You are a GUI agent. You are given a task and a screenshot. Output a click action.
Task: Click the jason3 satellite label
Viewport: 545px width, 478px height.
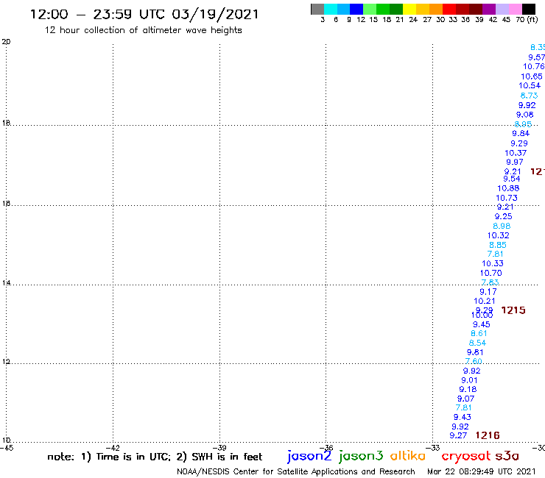click(361, 456)
